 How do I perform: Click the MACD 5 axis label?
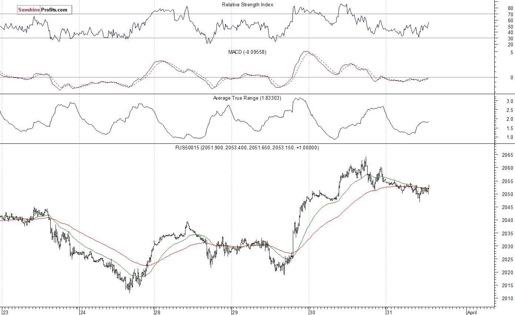(x=512, y=52)
